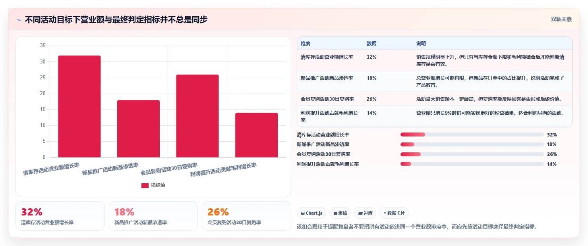Click the 说明 table column header
Image resolution: width=588 pixels, height=246 pixels.
[x=421, y=43]
